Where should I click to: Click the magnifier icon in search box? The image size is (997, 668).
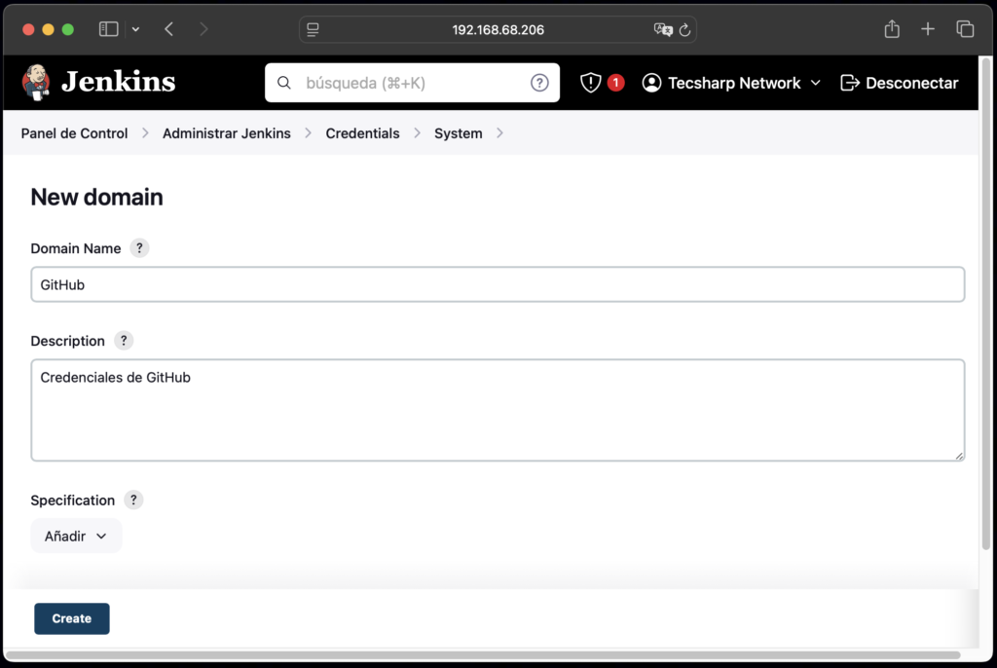pos(284,83)
